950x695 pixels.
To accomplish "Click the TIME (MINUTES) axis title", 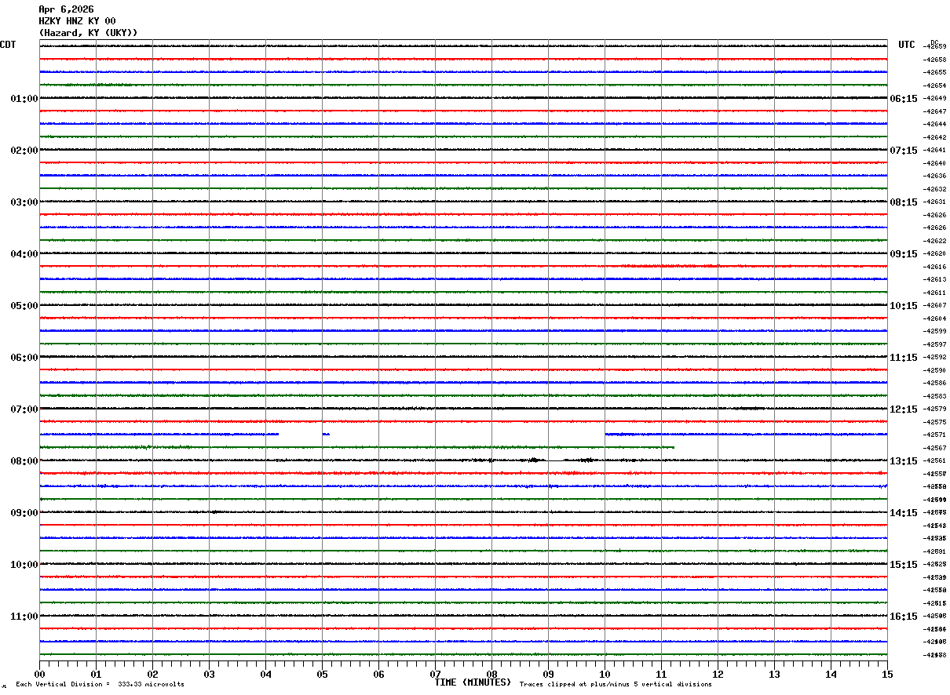I will click(473, 682).
